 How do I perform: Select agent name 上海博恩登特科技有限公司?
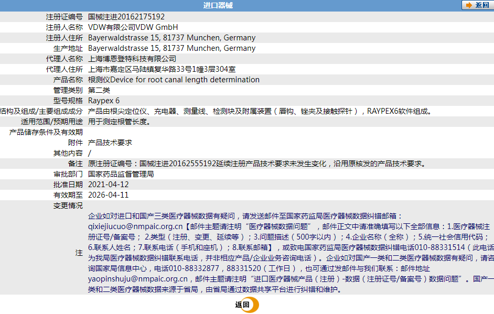132,59
